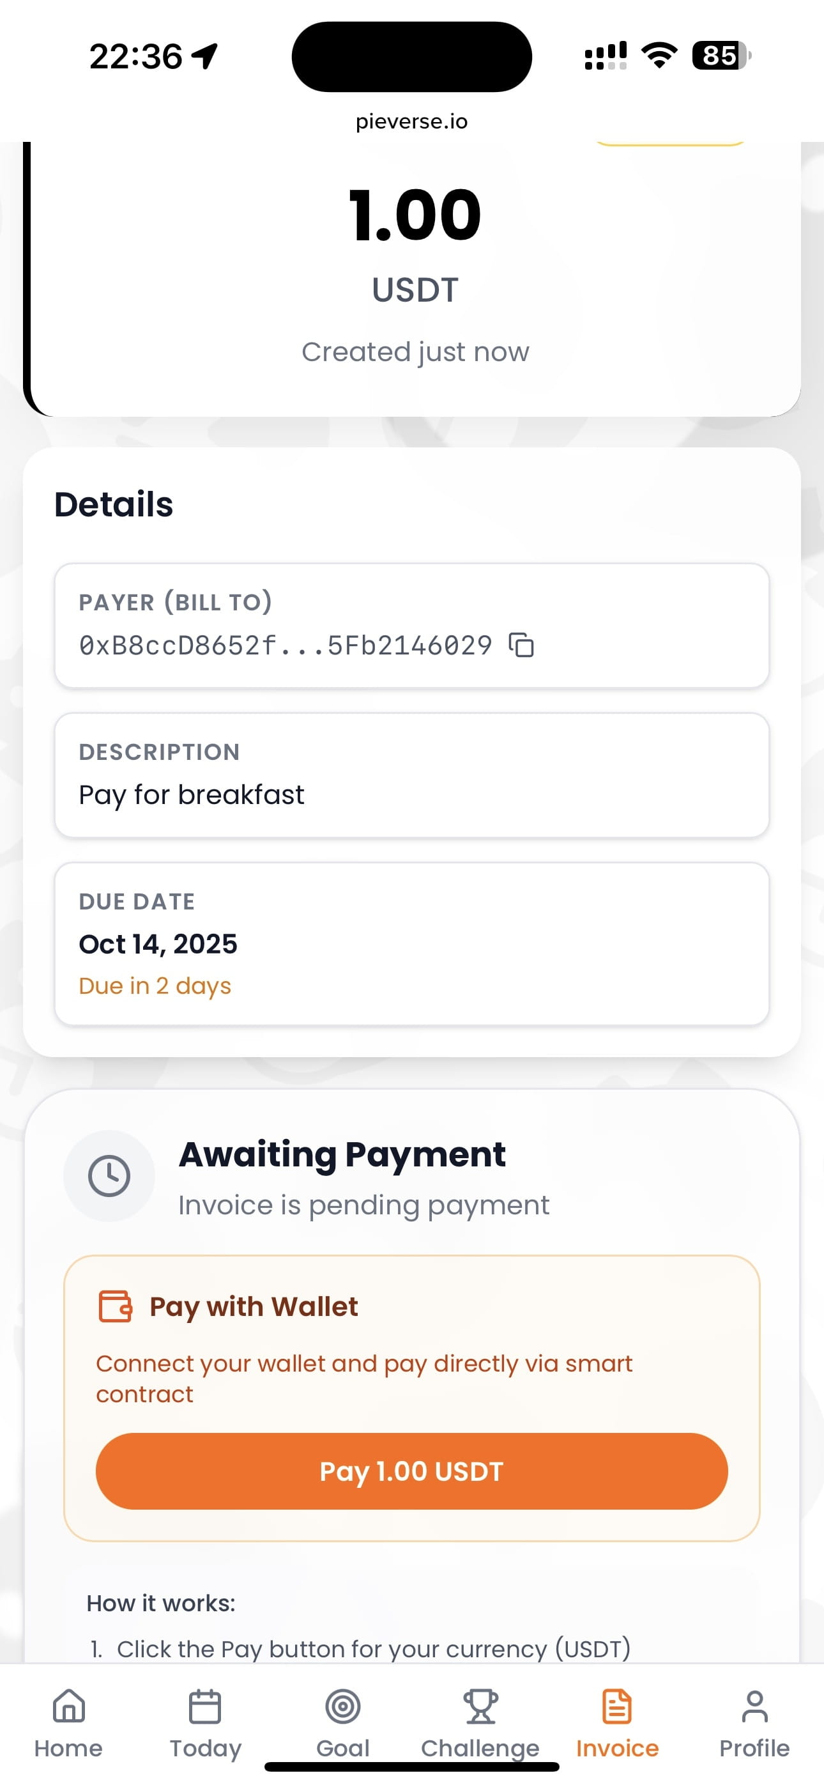Tap the Awaiting Payment status heading
Screen dimensions: 824x1787
tap(342, 1155)
